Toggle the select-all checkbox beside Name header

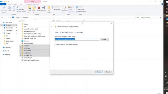tap(20, 21)
